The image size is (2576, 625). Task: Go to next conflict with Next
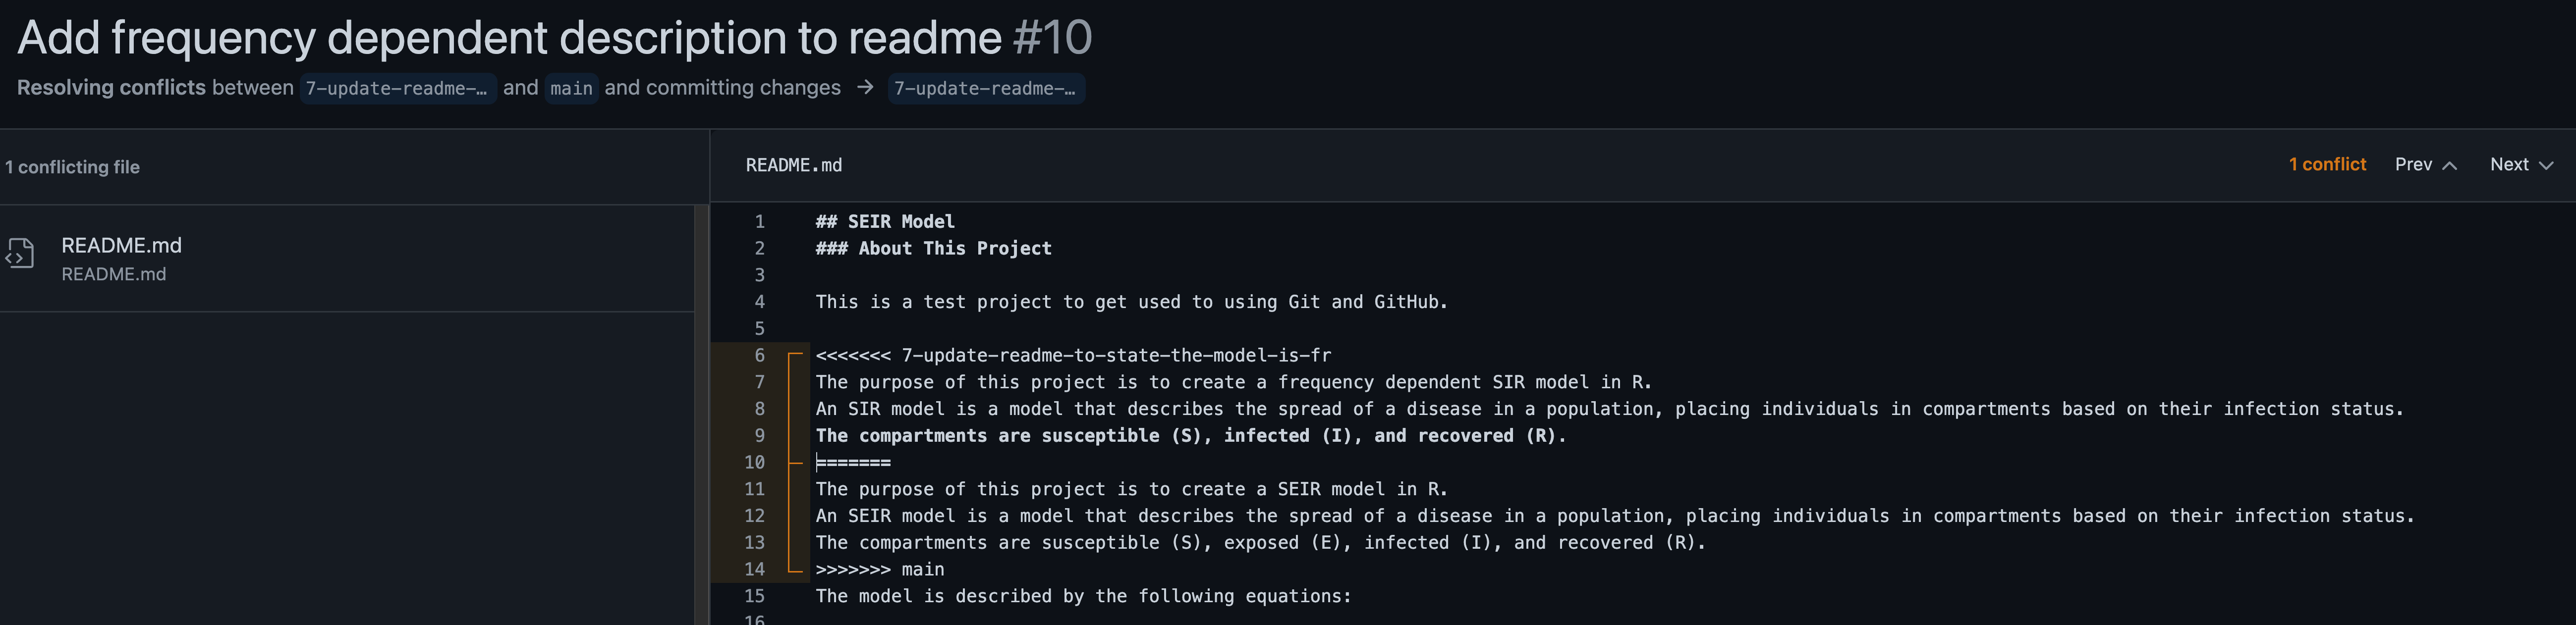click(2521, 165)
